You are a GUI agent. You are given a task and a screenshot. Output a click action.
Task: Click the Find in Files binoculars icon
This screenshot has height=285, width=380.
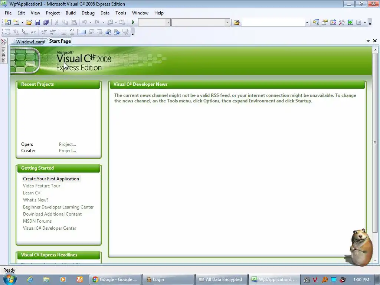(x=236, y=22)
